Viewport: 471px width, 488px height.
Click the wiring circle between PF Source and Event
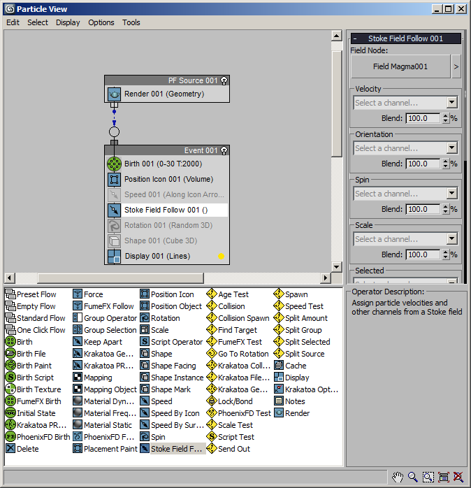[114, 132]
